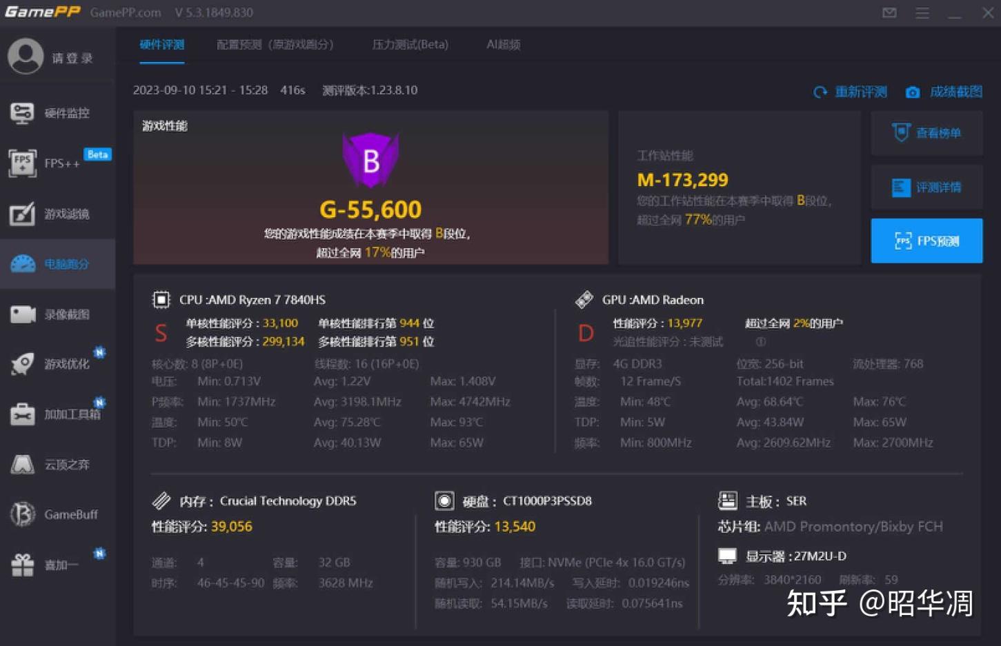Switch to the 硬件评测 tab
Viewport: 1001px width, 646px height.
tap(162, 45)
